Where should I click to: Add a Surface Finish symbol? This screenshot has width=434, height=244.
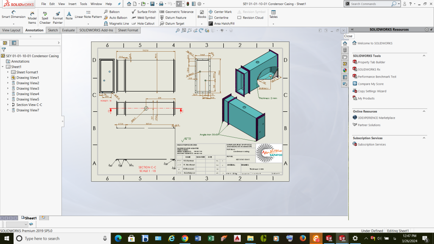tap(144, 12)
